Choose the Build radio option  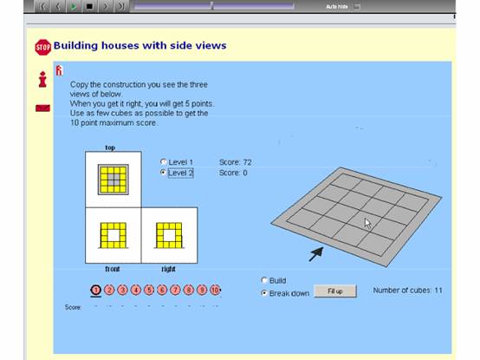tap(264, 280)
